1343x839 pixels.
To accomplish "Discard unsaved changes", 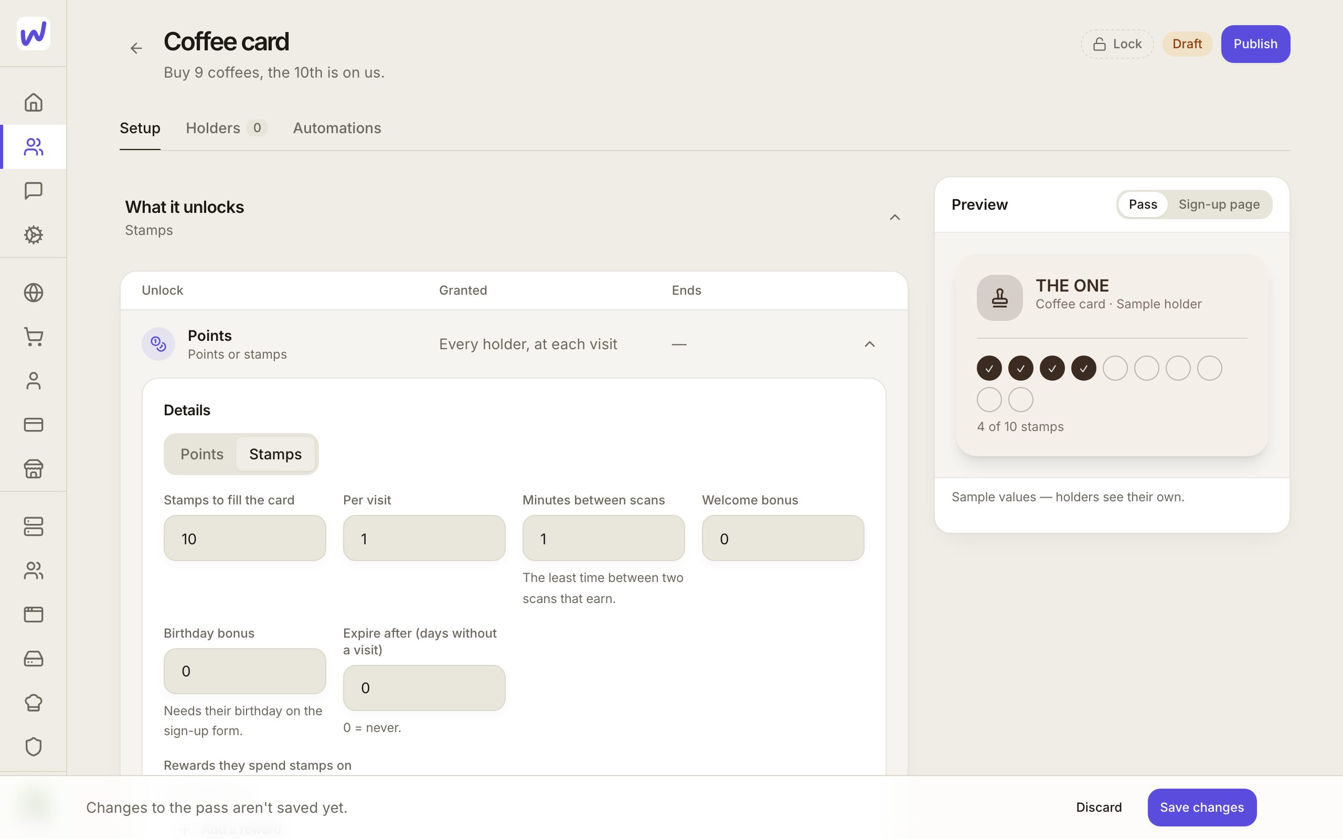I will pos(1099,808).
